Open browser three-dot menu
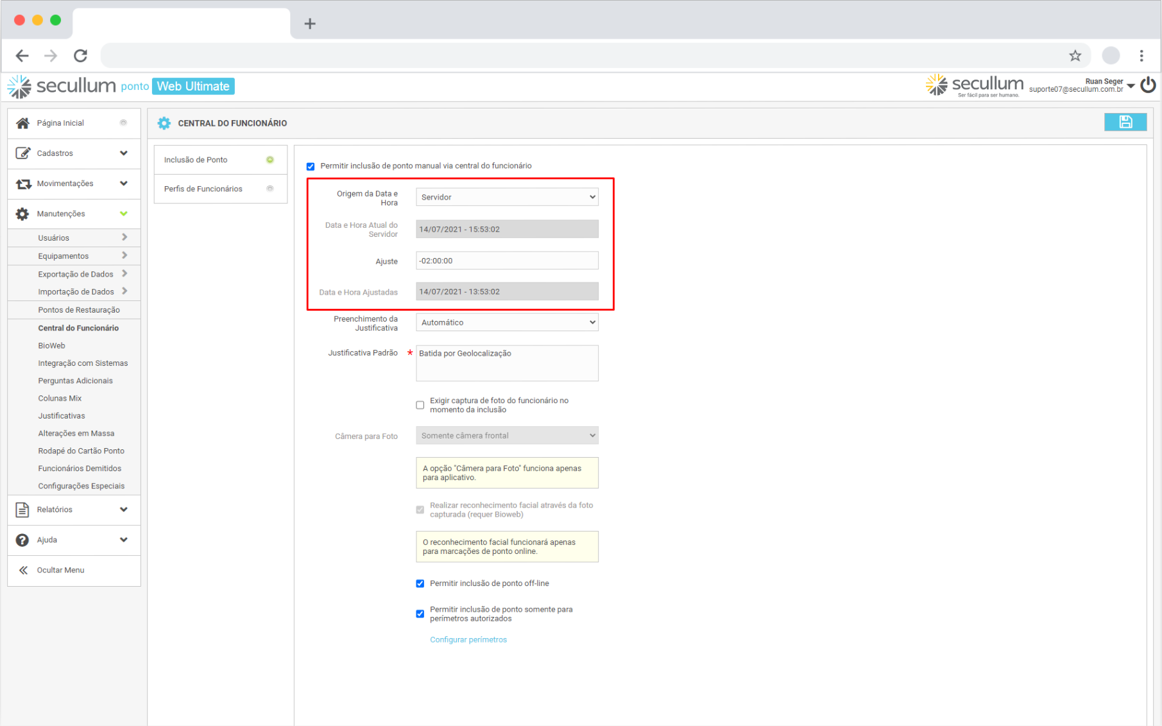 point(1141,56)
